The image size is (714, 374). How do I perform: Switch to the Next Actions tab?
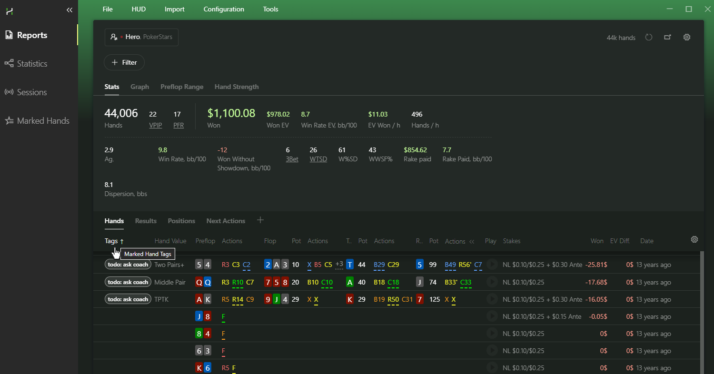(226, 221)
